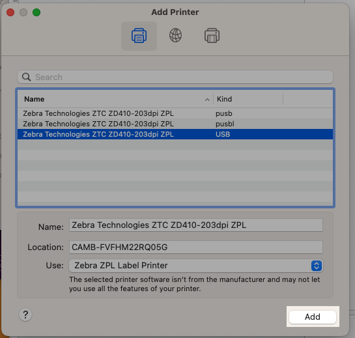Edit the printer Name text field
355x338 pixels.
(196, 225)
